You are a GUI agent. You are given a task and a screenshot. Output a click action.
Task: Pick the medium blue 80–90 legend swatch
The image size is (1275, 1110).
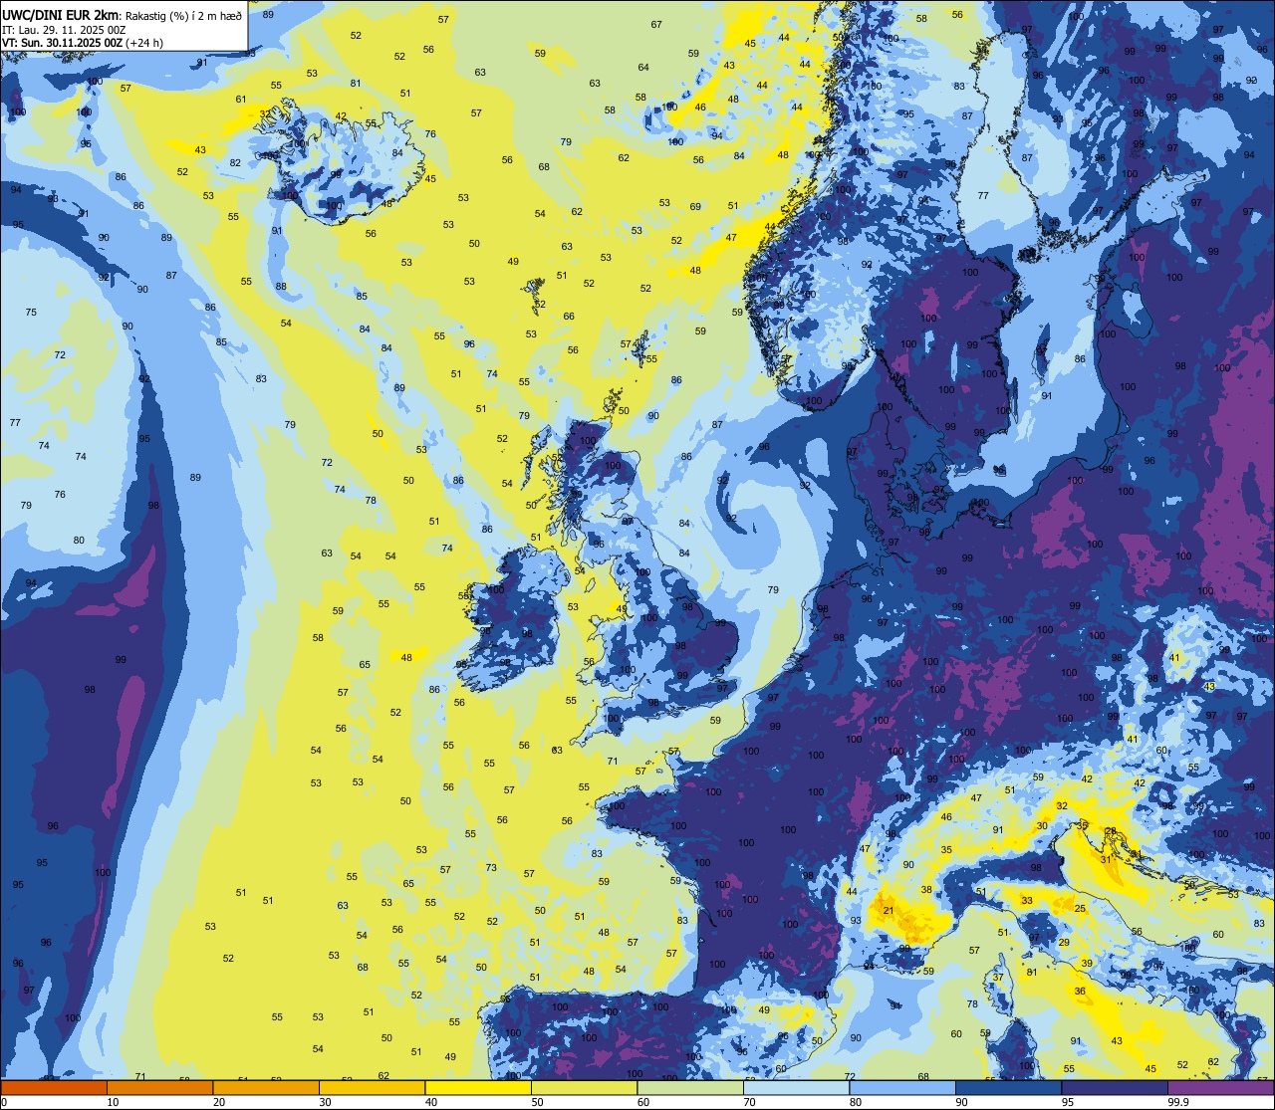(902, 1087)
